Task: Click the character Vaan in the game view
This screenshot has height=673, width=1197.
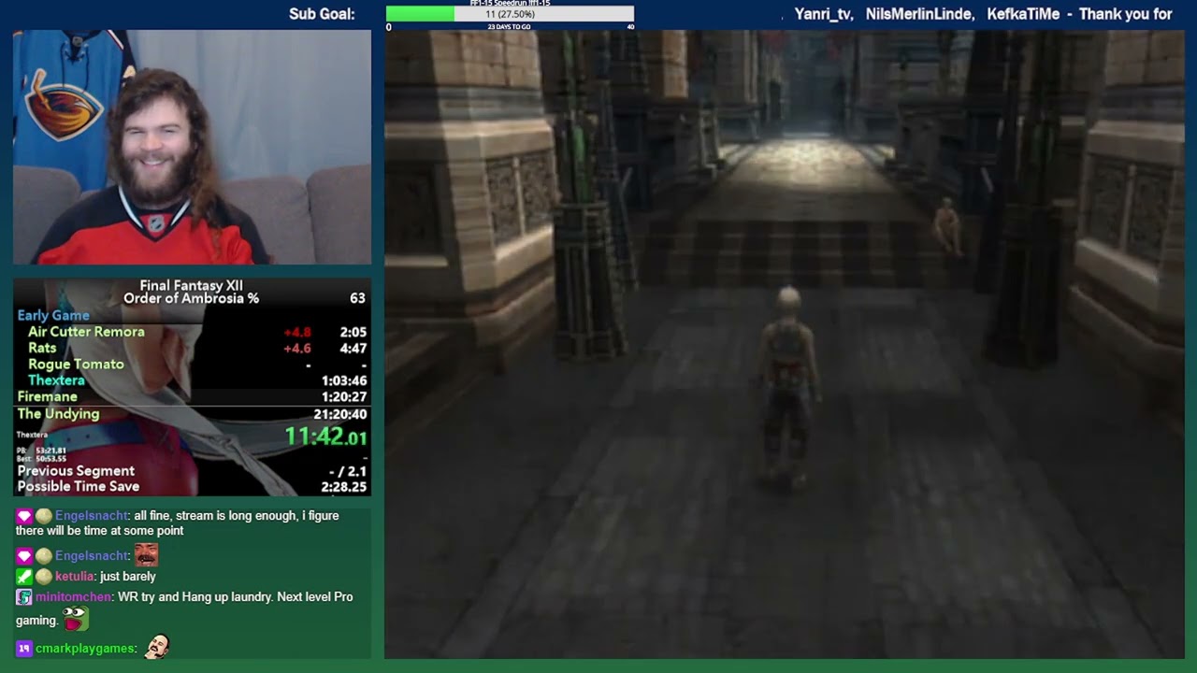Action: click(x=786, y=387)
